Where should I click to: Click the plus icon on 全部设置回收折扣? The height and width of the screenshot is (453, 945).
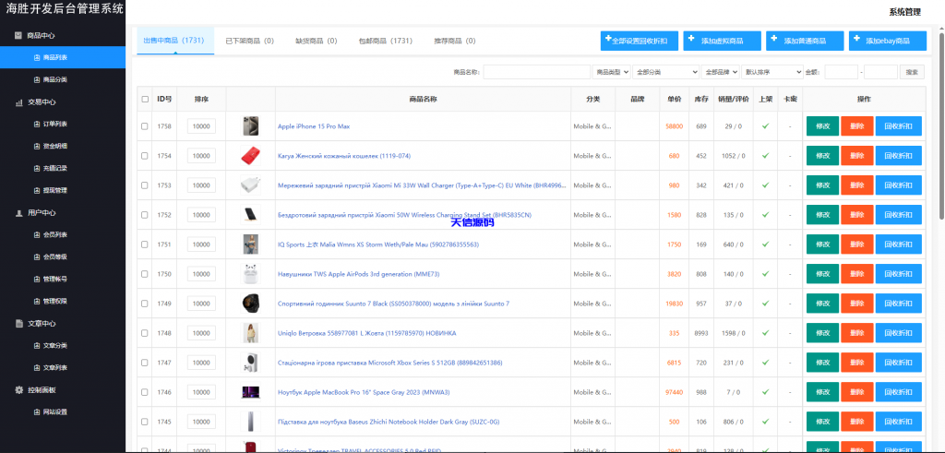608,38
